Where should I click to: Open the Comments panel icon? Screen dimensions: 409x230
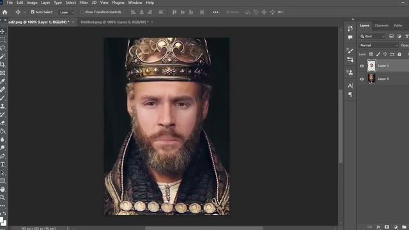[x=350, y=38]
